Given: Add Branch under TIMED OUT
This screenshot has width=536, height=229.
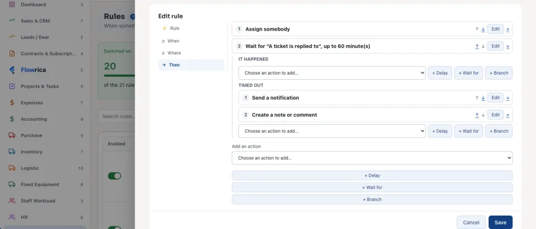Looking at the screenshot, I should pyautogui.click(x=499, y=131).
